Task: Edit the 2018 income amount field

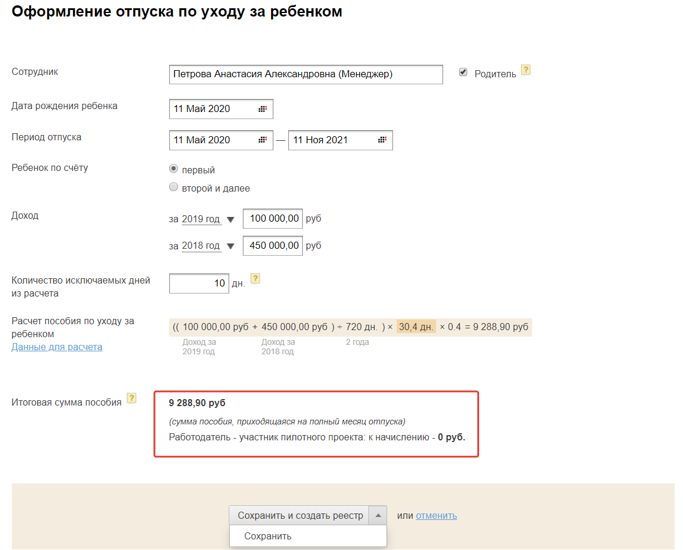Action: tap(273, 246)
